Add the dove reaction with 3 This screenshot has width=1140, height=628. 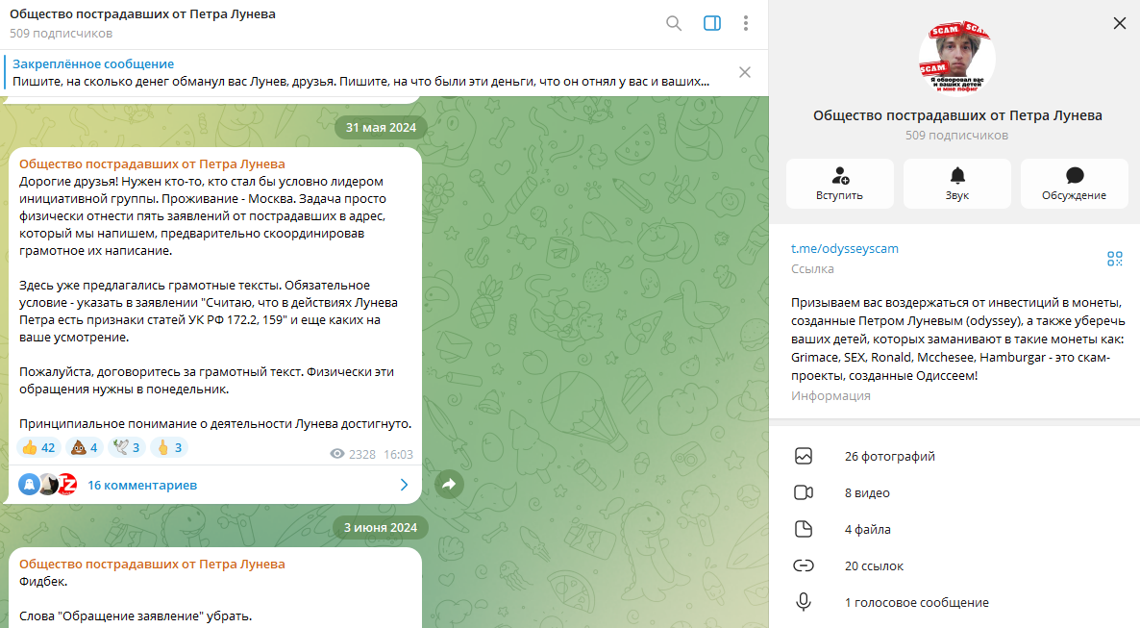(127, 447)
